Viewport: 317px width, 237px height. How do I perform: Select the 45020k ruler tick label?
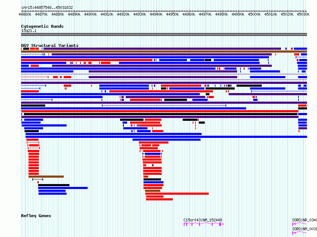[287, 14]
